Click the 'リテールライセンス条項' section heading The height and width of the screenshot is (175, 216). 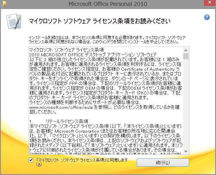67,121
